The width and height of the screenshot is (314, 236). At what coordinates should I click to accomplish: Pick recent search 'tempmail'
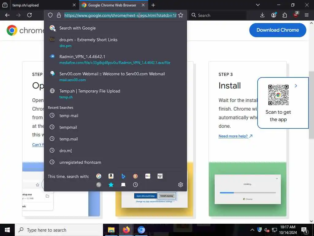pos(115,127)
